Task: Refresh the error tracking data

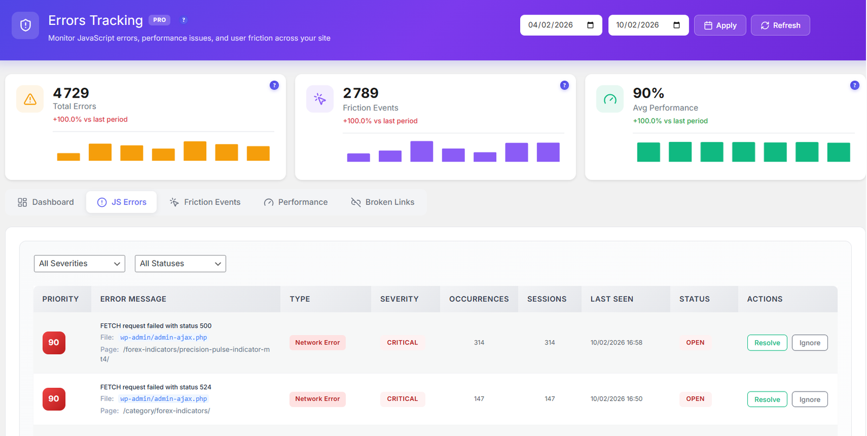Action: point(780,25)
